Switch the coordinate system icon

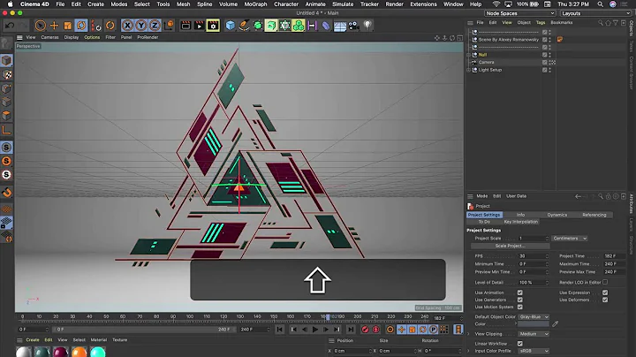coord(169,26)
